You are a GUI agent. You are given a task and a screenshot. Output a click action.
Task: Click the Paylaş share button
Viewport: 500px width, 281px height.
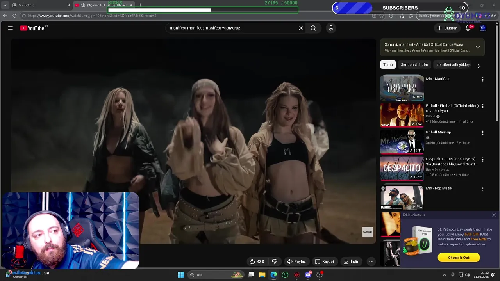296,261
